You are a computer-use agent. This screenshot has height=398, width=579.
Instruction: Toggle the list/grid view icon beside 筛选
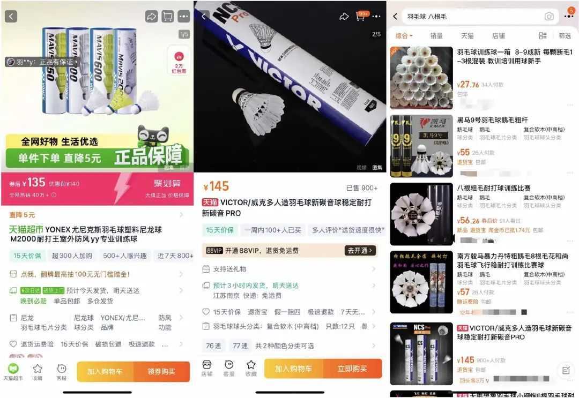pyautogui.click(x=543, y=35)
